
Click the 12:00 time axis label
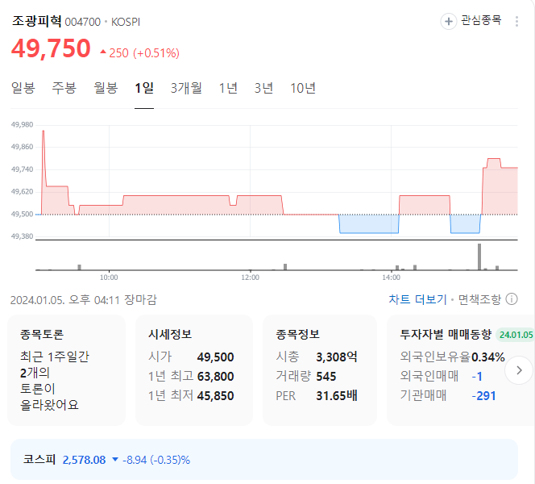pyautogui.click(x=250, y=277)
